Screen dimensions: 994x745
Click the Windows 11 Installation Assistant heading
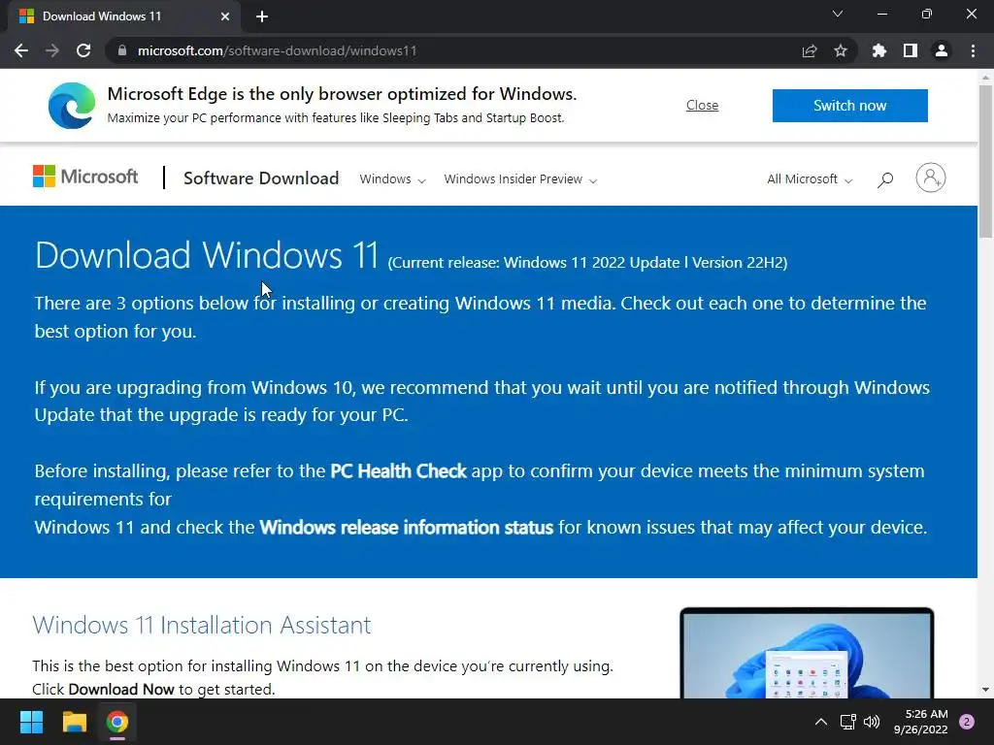202,626
